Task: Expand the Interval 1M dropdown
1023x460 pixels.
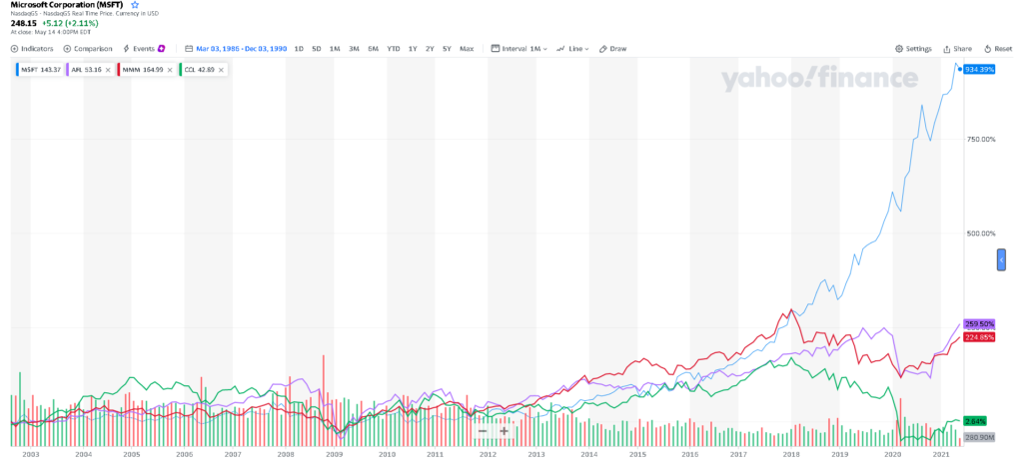Action: tap(519, 48)
